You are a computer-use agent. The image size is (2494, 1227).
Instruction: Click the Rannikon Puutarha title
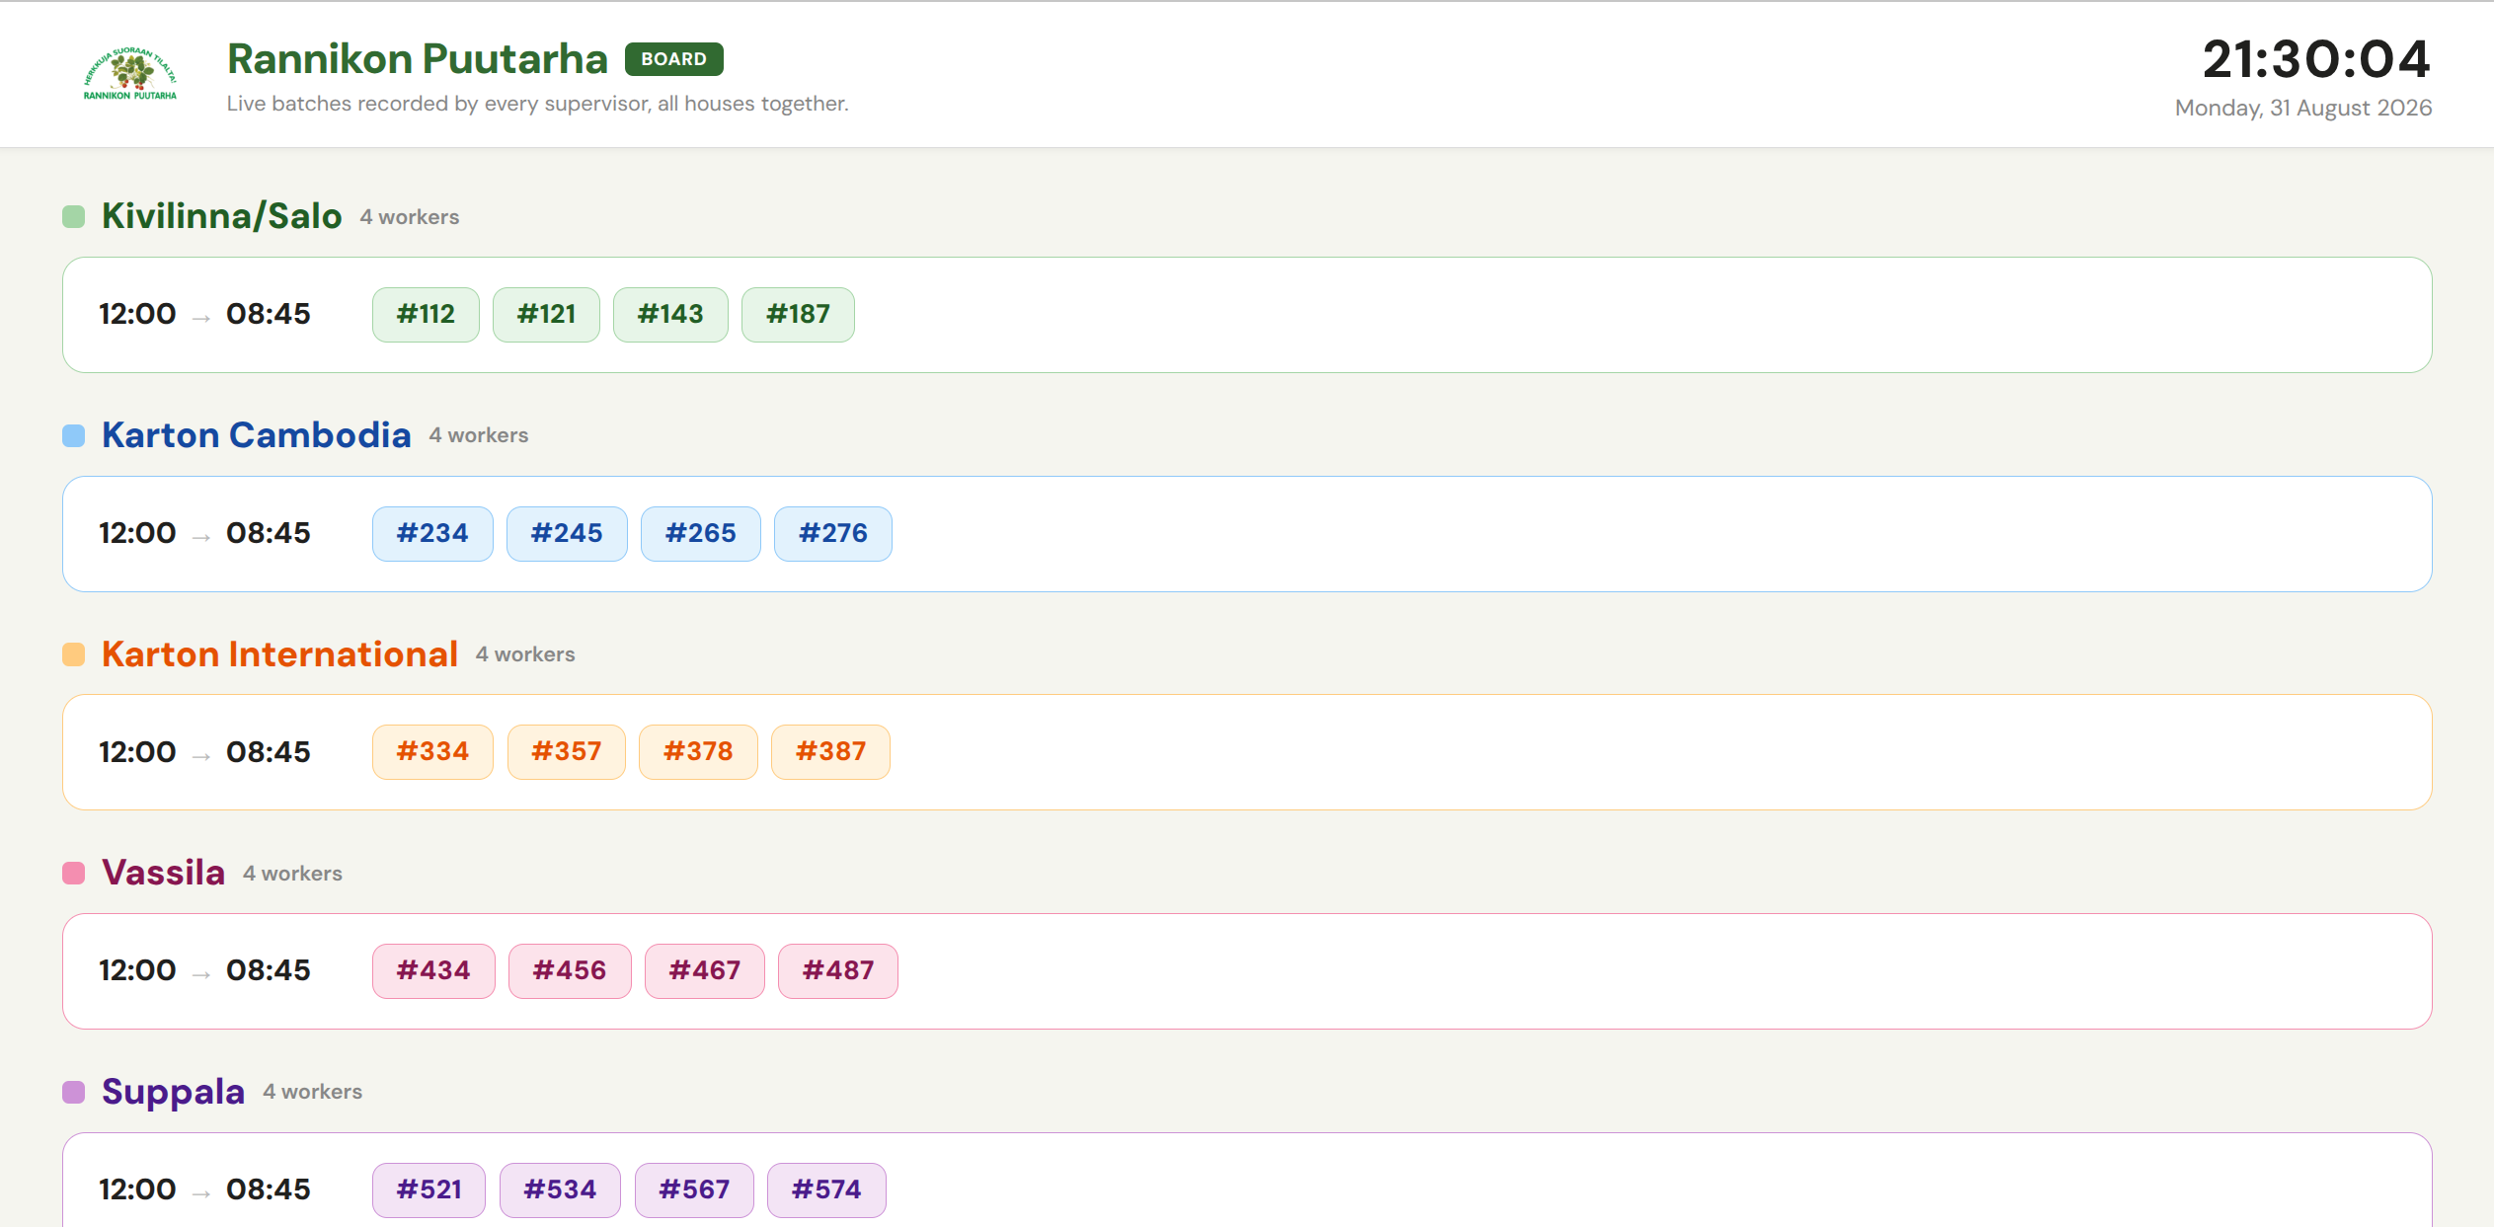[418, 59]
